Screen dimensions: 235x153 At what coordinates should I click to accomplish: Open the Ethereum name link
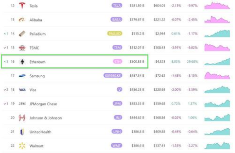(x=37, y=62)
